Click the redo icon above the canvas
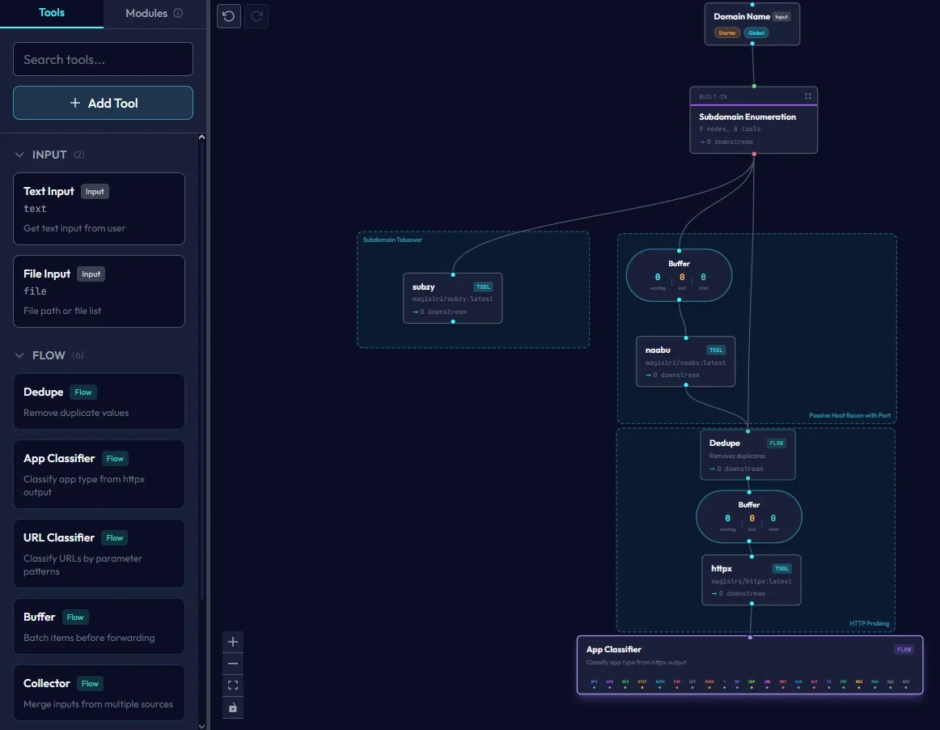Image resolution: width=940 pixels, height=730 pixels. pyautogui.click(x=256, y=16)
